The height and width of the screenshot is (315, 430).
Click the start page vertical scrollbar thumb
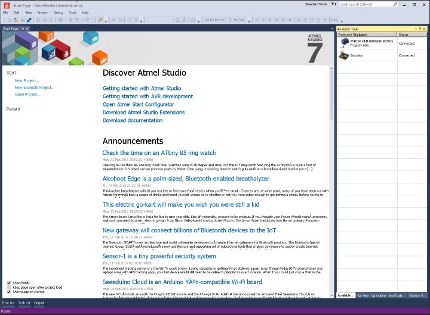331,95
